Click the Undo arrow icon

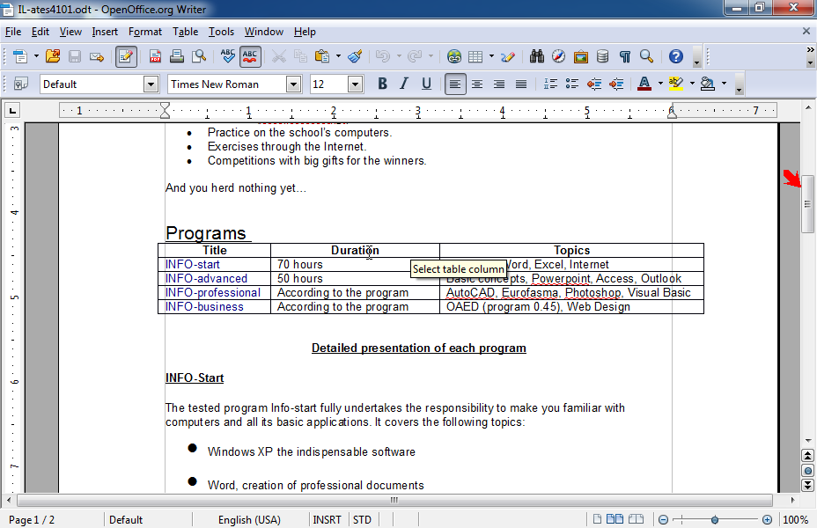382,56
